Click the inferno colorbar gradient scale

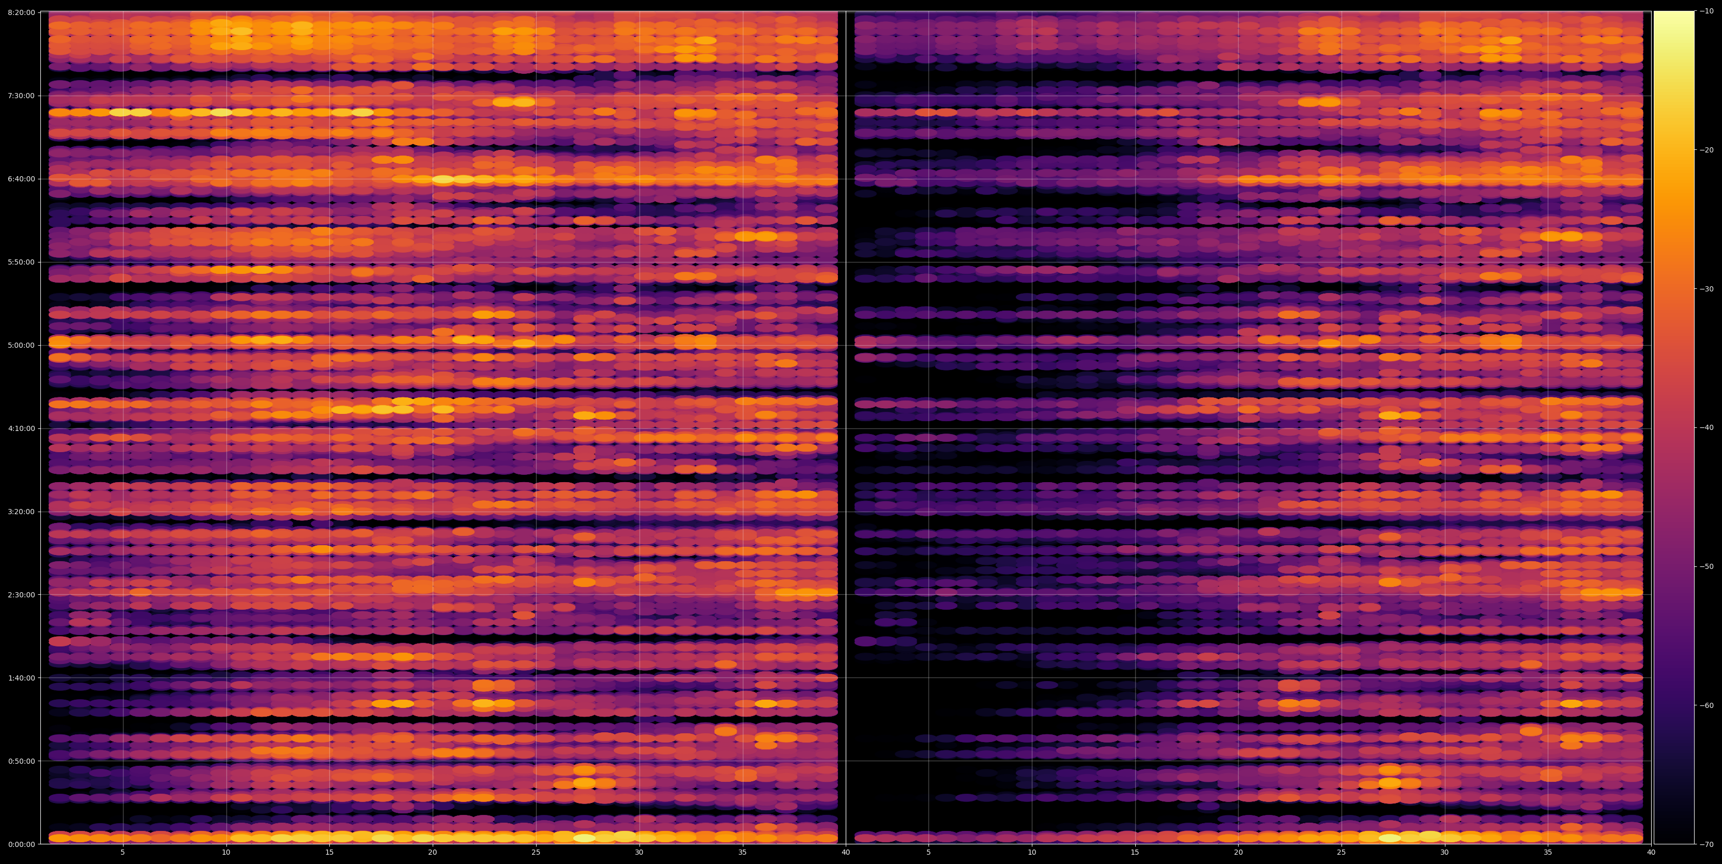(x=1674, y=428)
